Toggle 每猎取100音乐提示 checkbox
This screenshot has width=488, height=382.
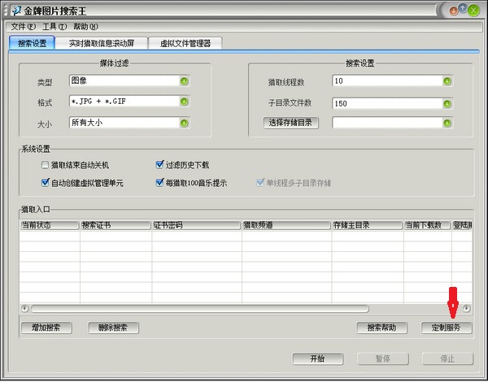pos(159,182)
